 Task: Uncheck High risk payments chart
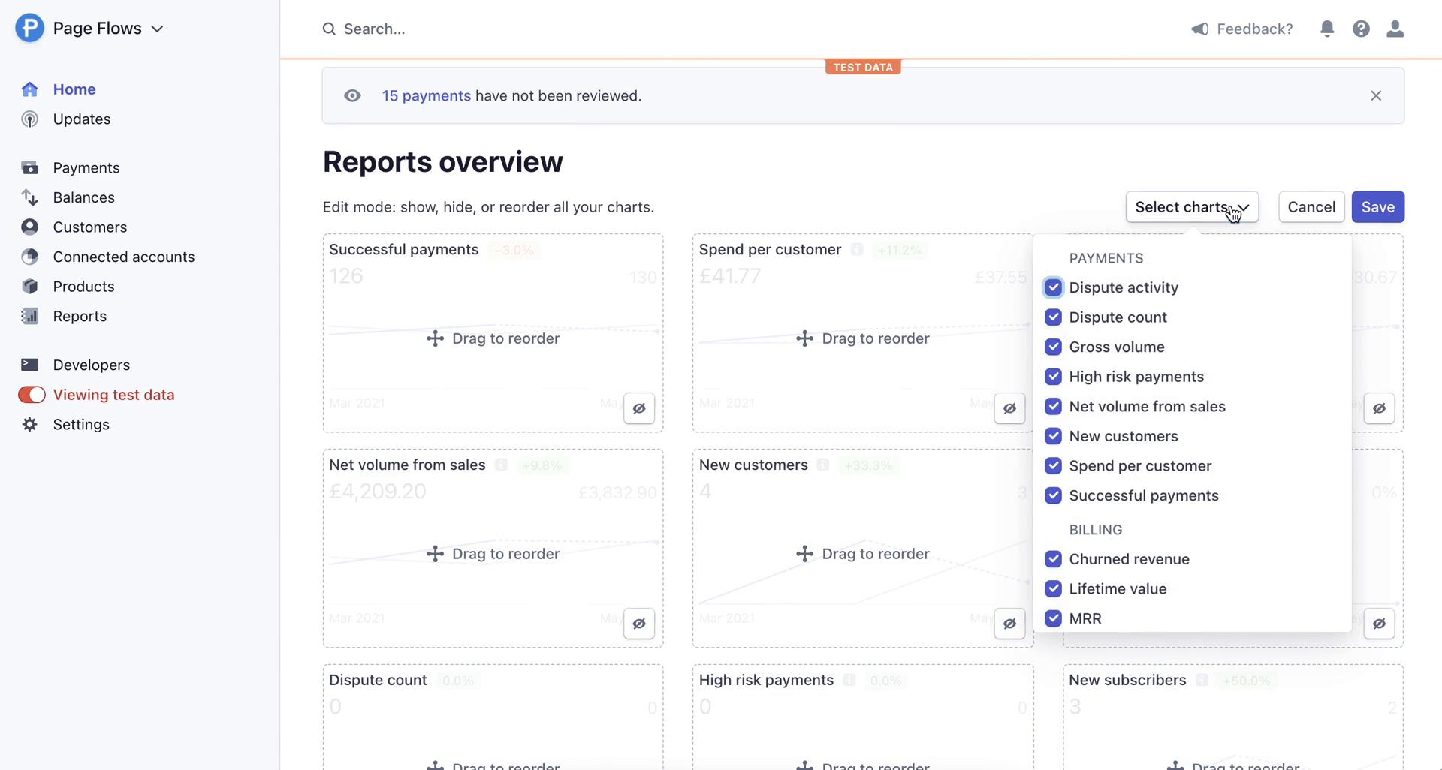tap(1053, 377)
